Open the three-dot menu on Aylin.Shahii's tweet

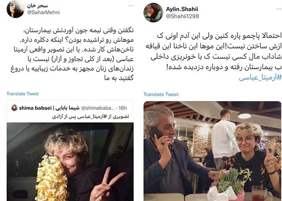coord(279,9)
